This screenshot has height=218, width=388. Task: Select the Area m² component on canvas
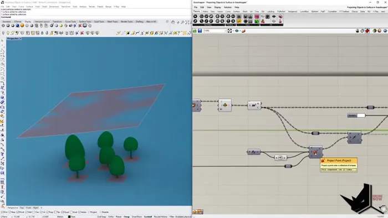point(254,105)
